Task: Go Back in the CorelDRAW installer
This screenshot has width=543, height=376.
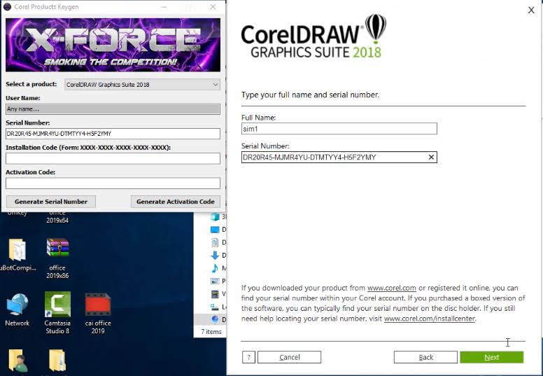Action: point(425,357)
